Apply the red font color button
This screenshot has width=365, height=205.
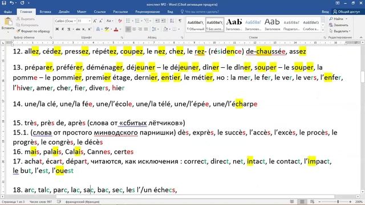click(116, 29)
